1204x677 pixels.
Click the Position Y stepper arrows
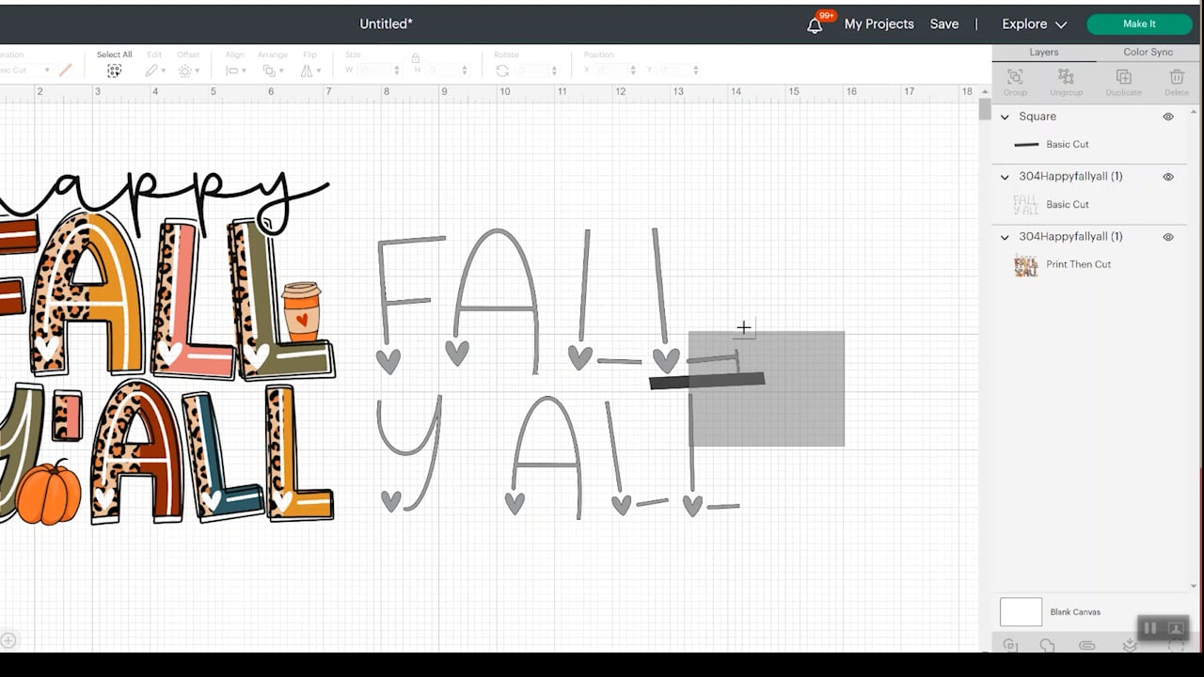click(x=695, y=71)
